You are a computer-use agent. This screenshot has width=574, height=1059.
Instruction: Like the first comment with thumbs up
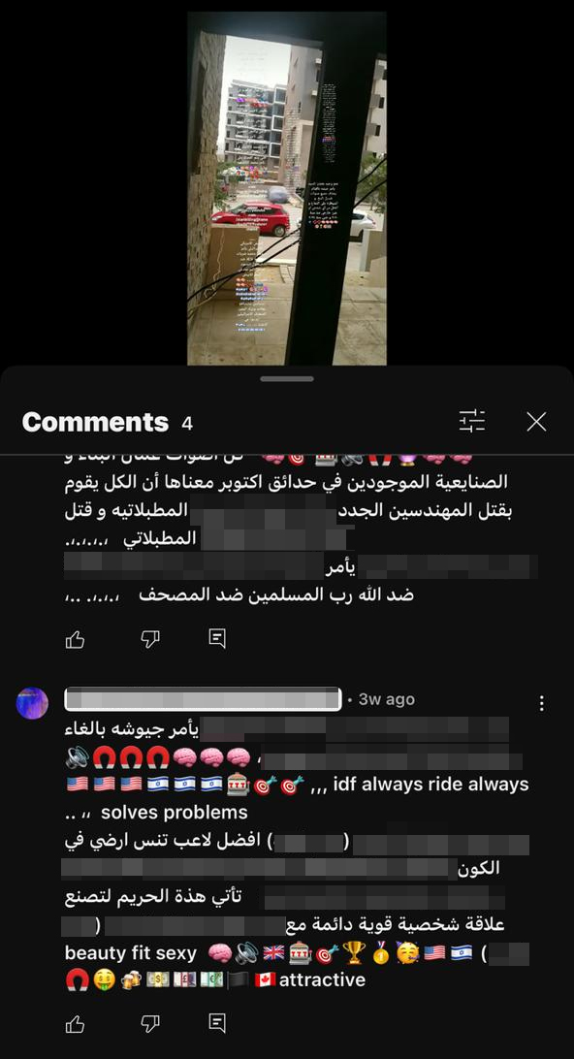tap(75, 639)
